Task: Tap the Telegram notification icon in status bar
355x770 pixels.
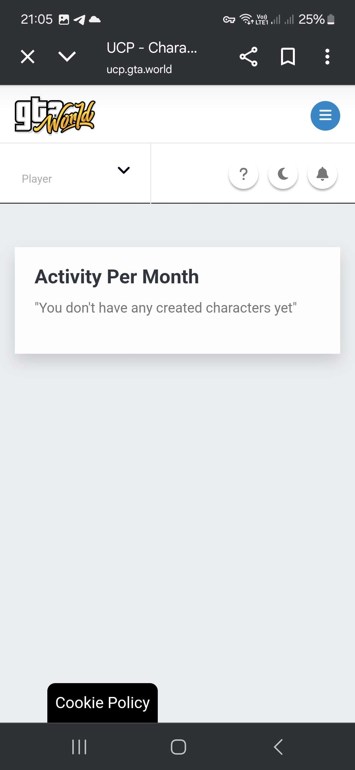Action: pos(79,20)
